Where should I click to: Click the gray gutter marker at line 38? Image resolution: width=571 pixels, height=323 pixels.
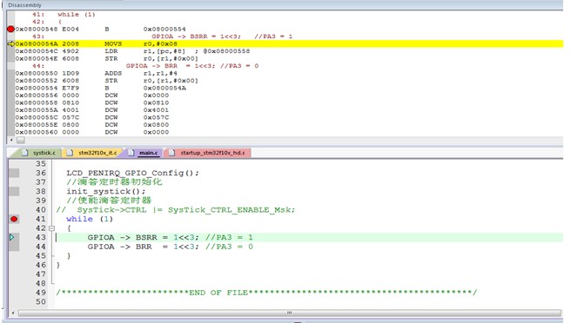click(x=14, y=192)
